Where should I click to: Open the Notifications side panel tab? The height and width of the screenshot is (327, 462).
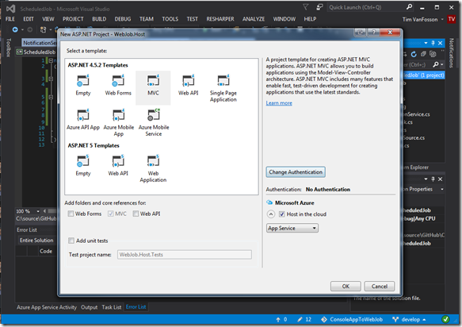pos(451,53)
